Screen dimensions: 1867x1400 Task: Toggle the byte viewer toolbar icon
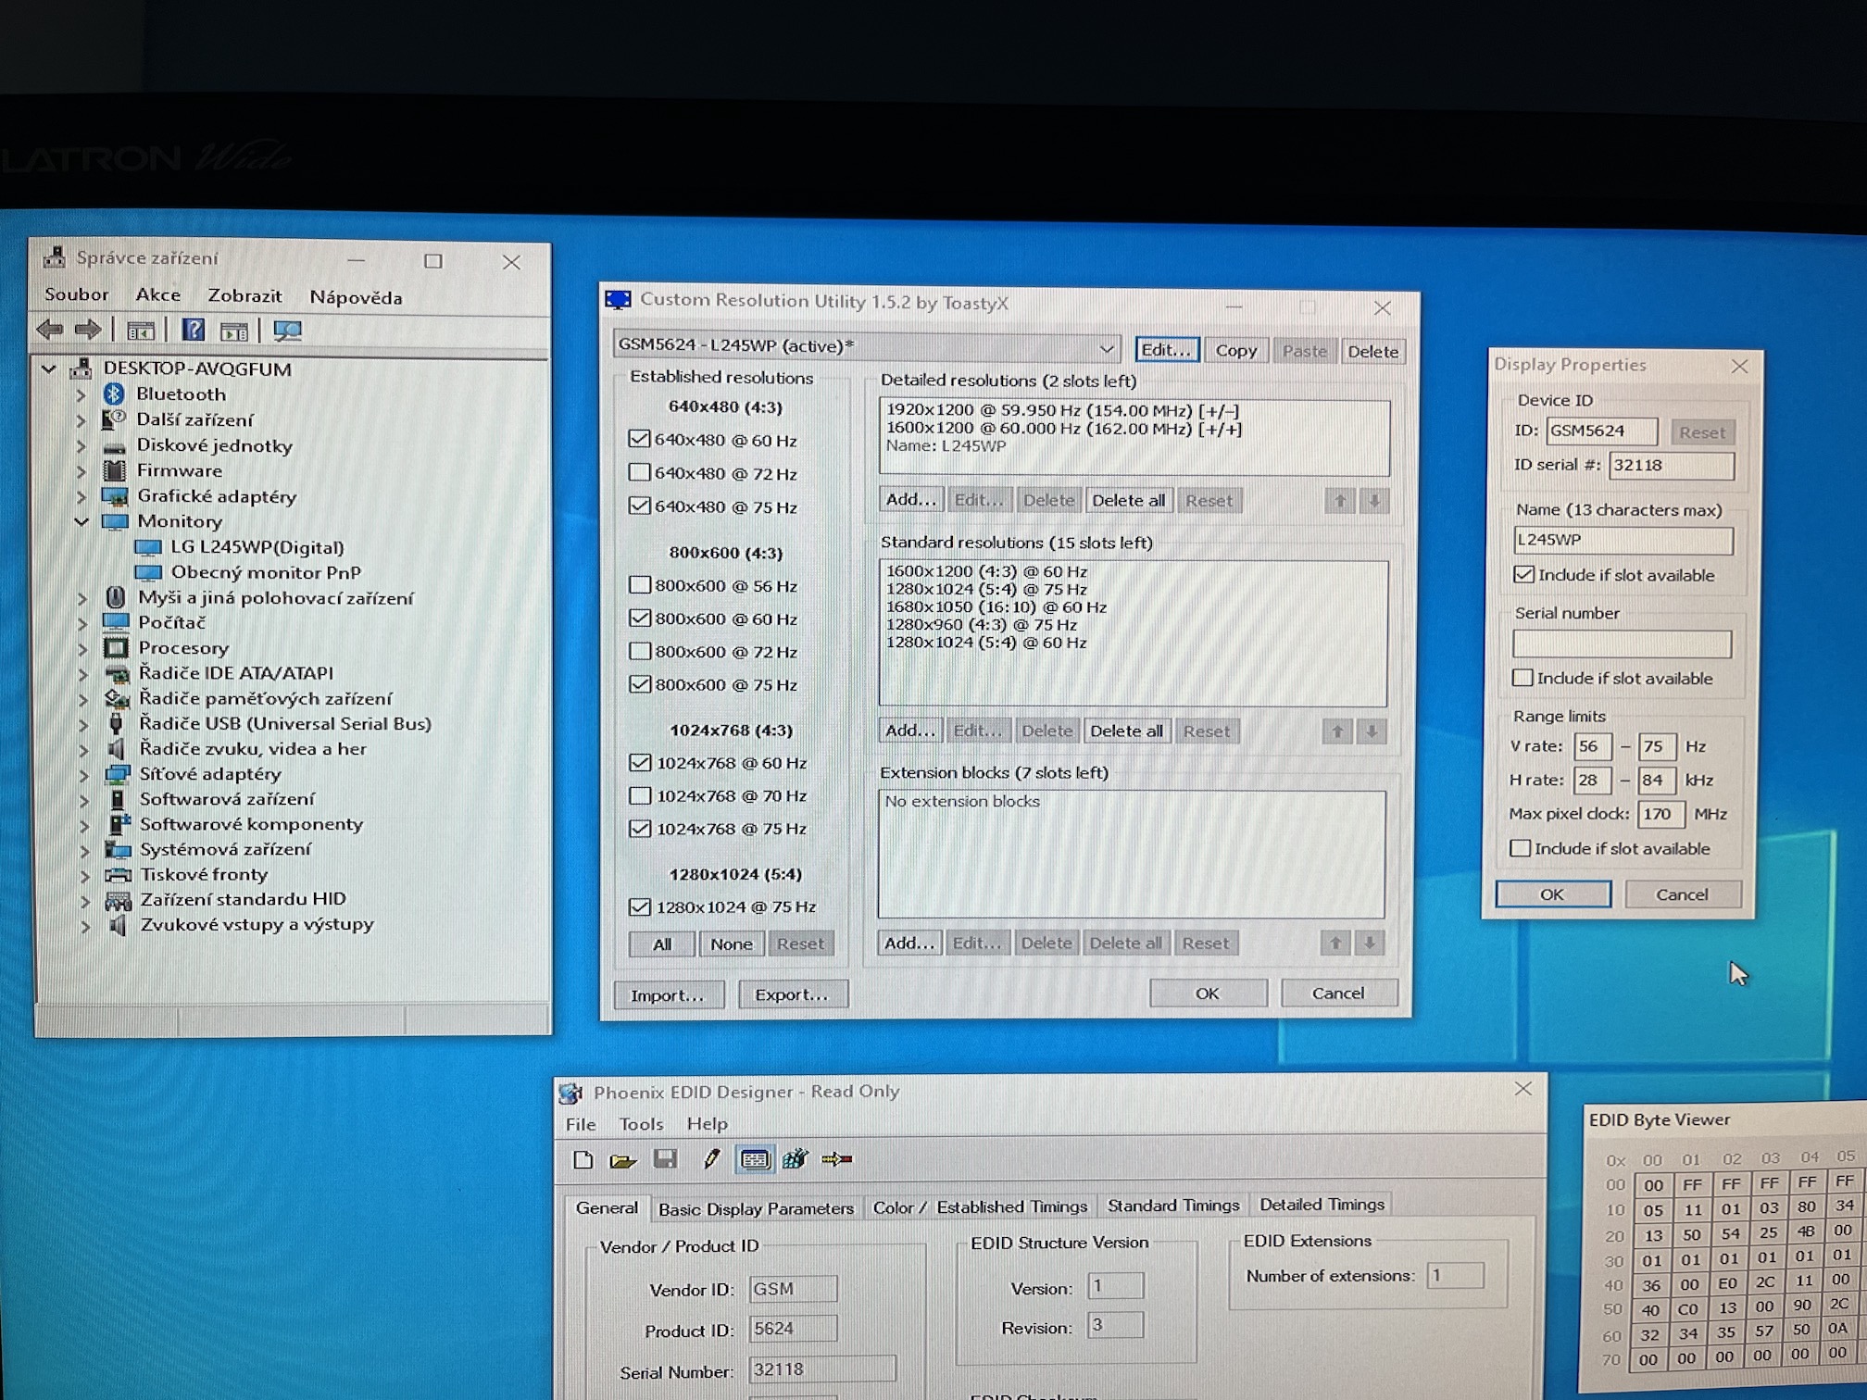pos(755,1159)
